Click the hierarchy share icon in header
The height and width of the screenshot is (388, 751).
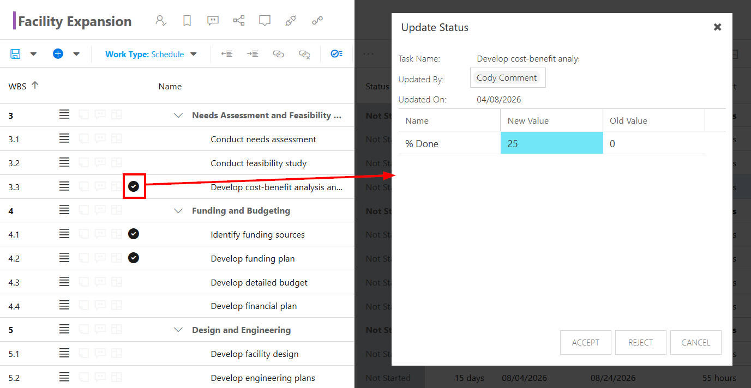click(239, 21)
